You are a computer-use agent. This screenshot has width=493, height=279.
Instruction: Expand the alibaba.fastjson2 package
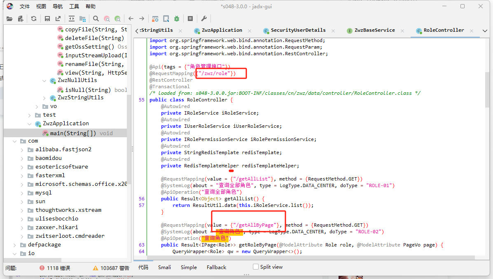(22, 150)
